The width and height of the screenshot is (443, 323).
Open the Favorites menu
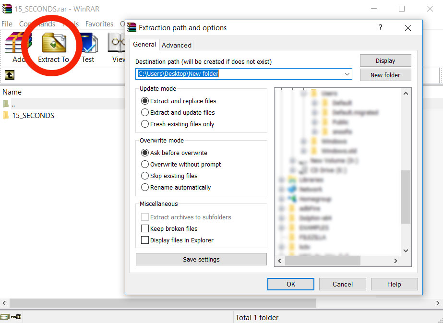[x=99, y=24]
